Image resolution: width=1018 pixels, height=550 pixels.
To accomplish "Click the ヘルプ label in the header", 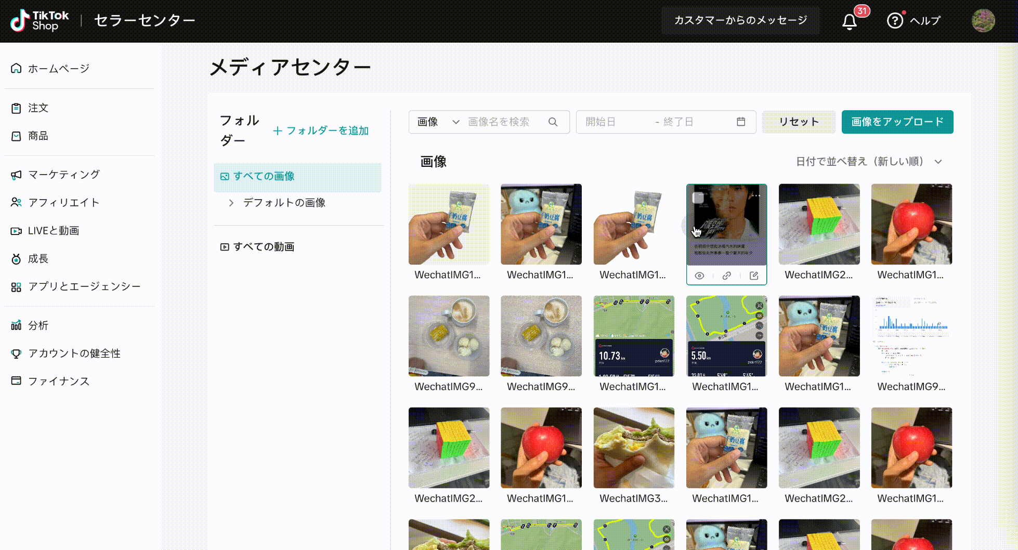I will [925, 21].
